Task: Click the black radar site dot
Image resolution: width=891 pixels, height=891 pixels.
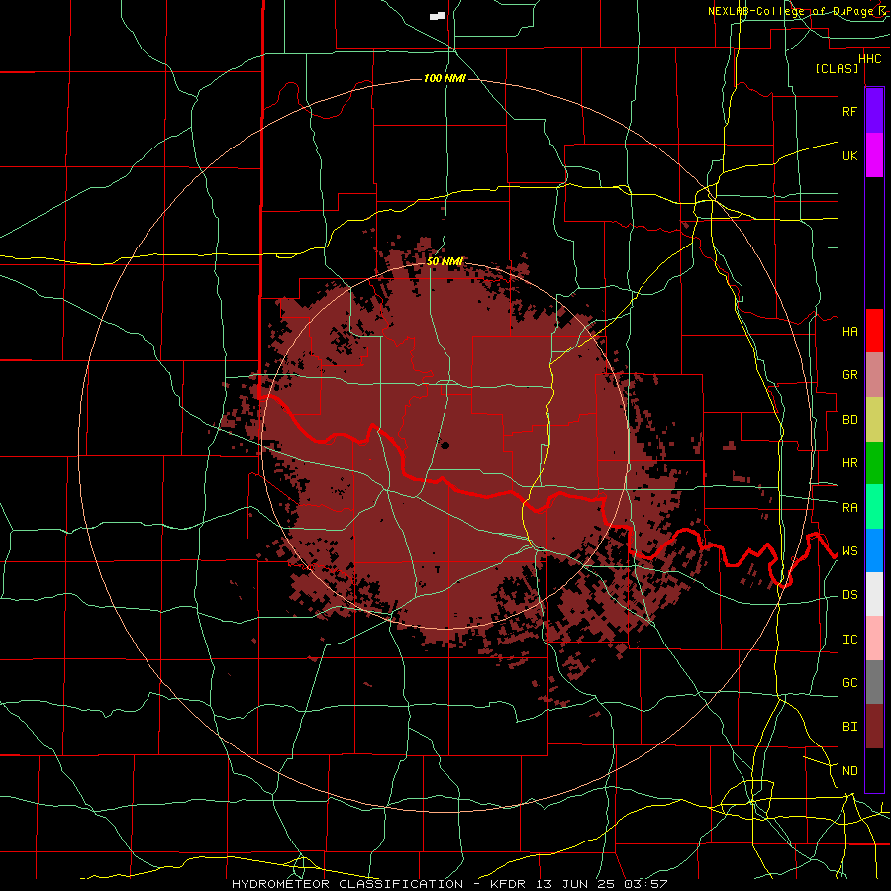Action: [445, 445]
